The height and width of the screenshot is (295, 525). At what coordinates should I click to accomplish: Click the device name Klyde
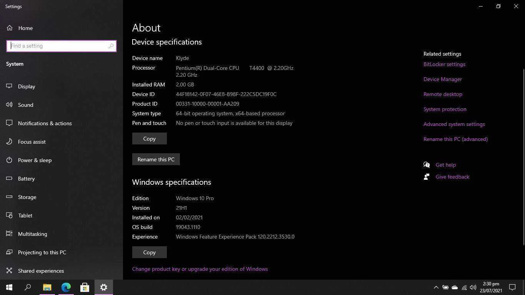pyautogui.click(x=183, y=58)
